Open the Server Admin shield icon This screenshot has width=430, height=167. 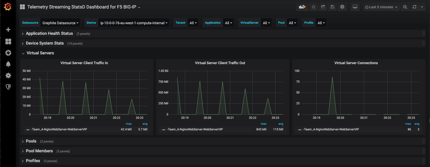(x=8, y=87)
